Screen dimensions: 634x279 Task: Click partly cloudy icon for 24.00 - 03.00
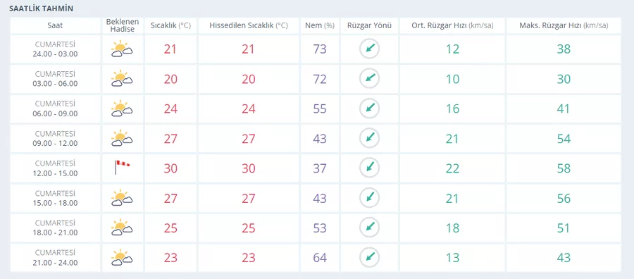[122, 49]
